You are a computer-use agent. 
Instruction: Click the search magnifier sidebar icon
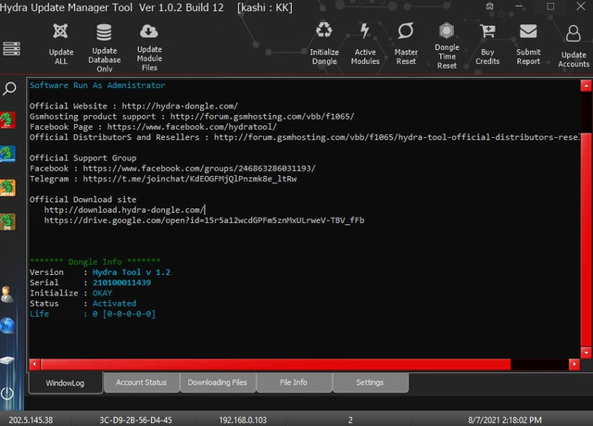9,89
